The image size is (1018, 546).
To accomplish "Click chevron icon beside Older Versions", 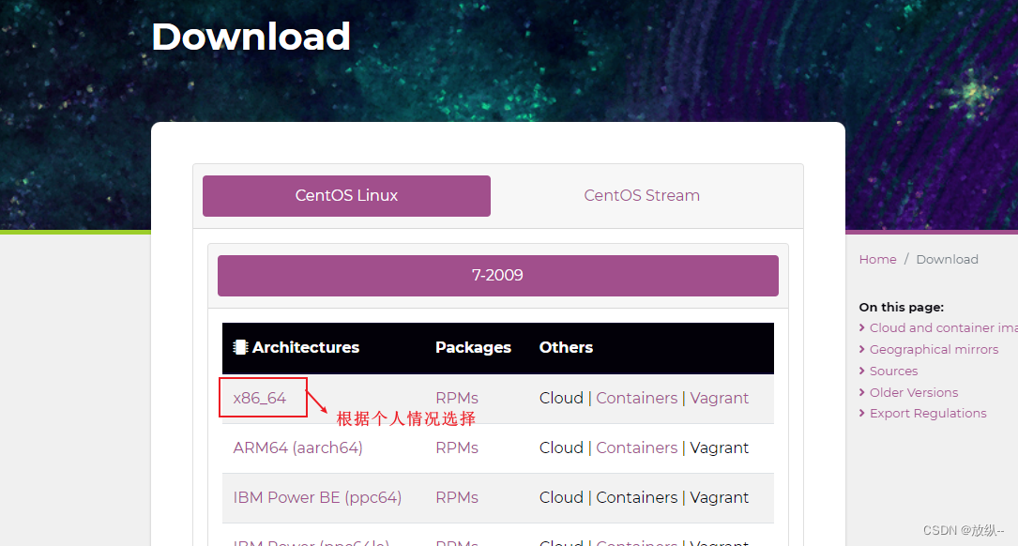I will 862,392.
